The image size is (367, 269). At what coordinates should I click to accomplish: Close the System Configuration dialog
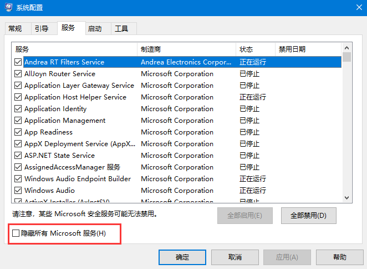[354, 8]
